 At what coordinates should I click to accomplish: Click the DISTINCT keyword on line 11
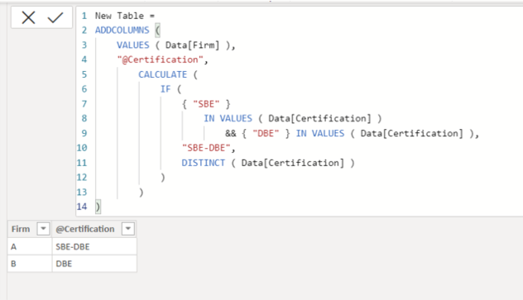(203, 163)
